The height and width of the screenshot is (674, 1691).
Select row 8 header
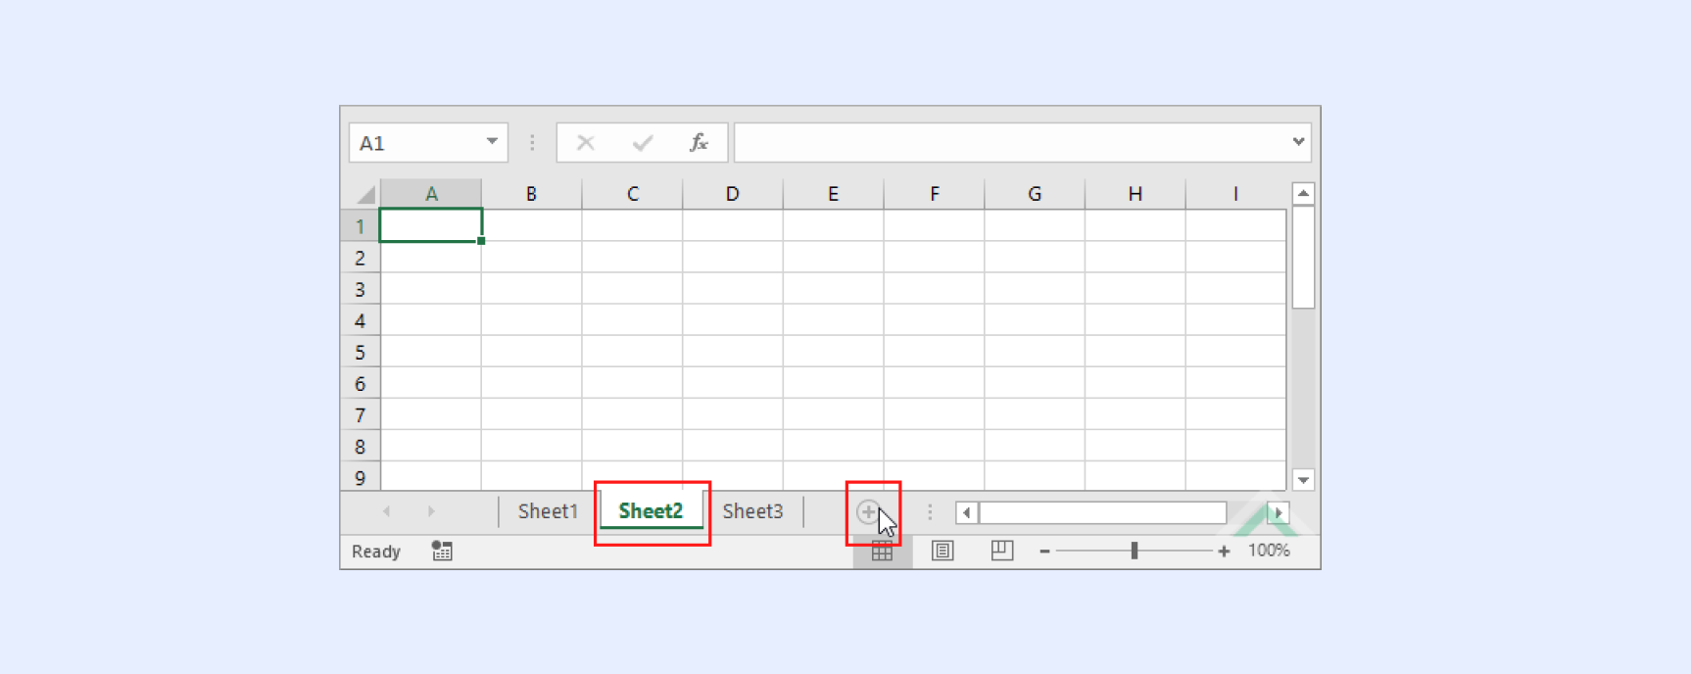coord(360,446)
